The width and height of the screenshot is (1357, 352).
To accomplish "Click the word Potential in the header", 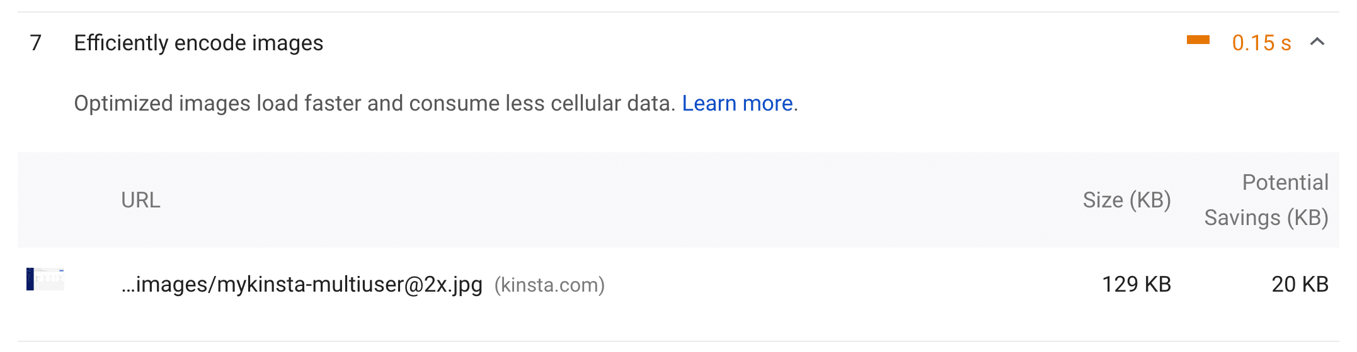I will point(1285,182).
